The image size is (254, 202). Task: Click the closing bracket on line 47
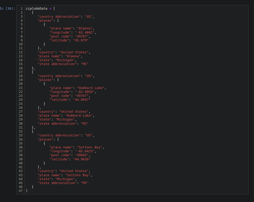(26, 191)
